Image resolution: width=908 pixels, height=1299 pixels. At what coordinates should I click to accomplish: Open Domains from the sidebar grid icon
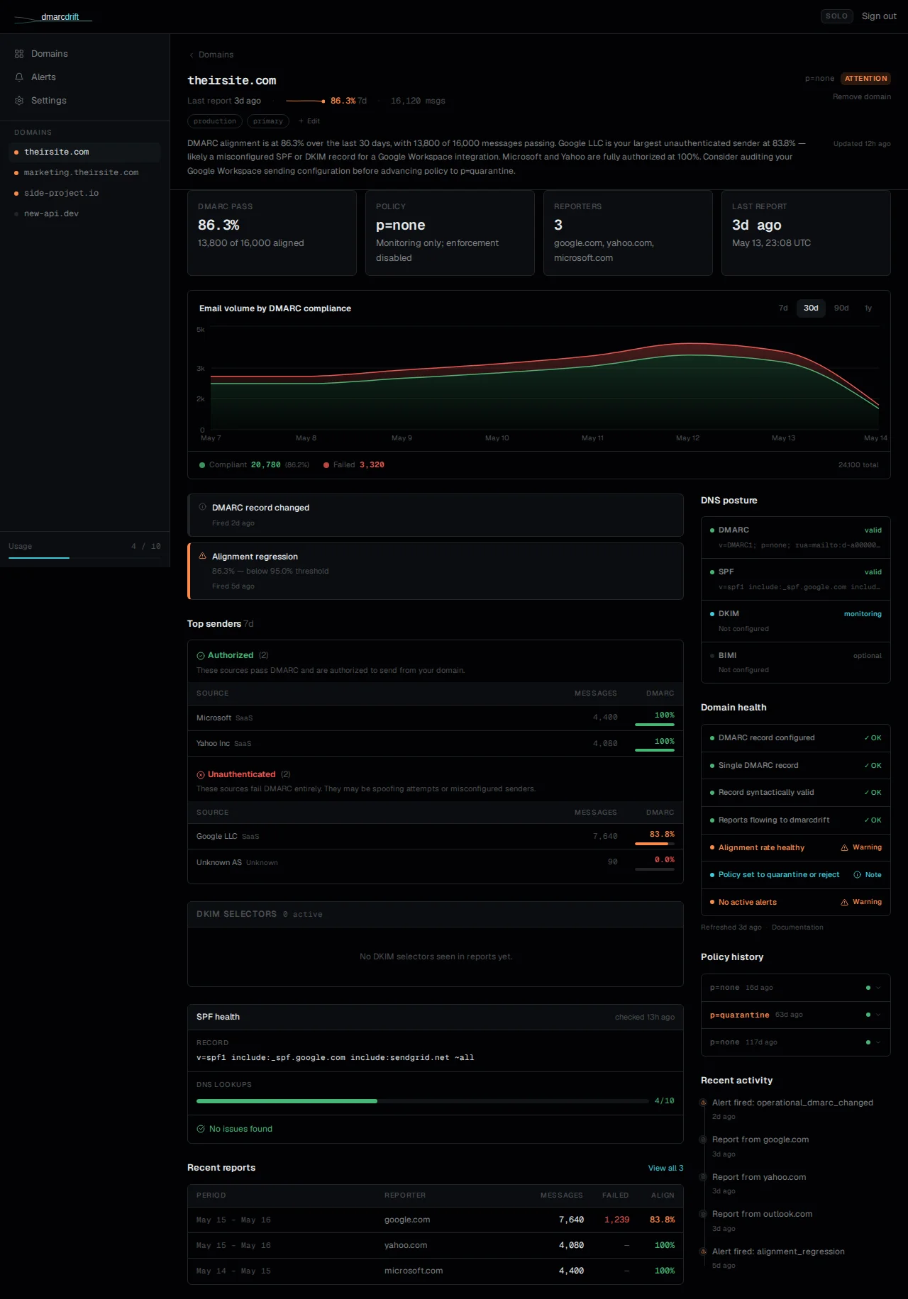click(19, 54)
